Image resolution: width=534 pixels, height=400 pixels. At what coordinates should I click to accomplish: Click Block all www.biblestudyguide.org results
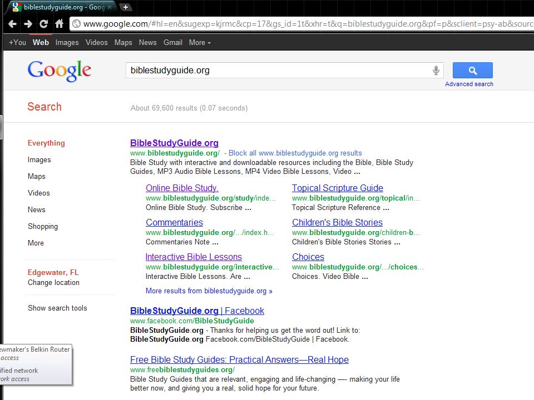click(295, 153)
